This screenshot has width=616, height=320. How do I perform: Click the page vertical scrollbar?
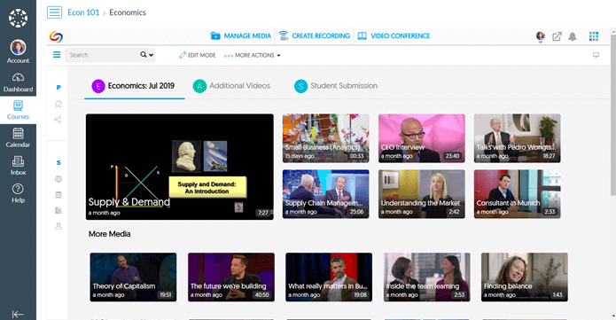point(613,114)
